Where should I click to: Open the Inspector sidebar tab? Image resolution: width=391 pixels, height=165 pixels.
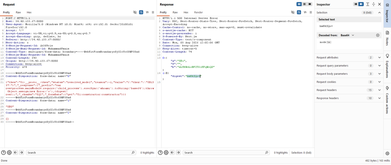387,13
